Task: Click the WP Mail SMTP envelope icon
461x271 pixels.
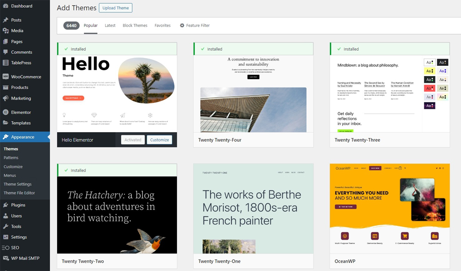Action: click(x=6, y=258)
